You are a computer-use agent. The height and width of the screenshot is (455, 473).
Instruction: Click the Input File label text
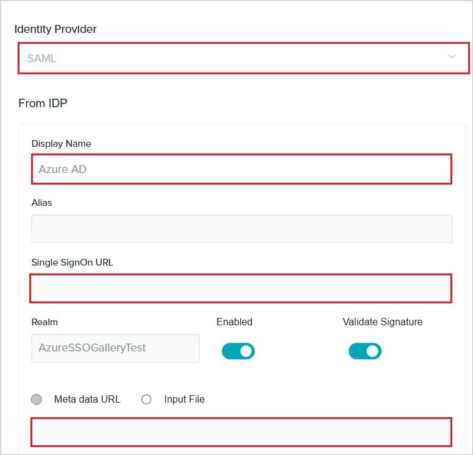point(184,399)
